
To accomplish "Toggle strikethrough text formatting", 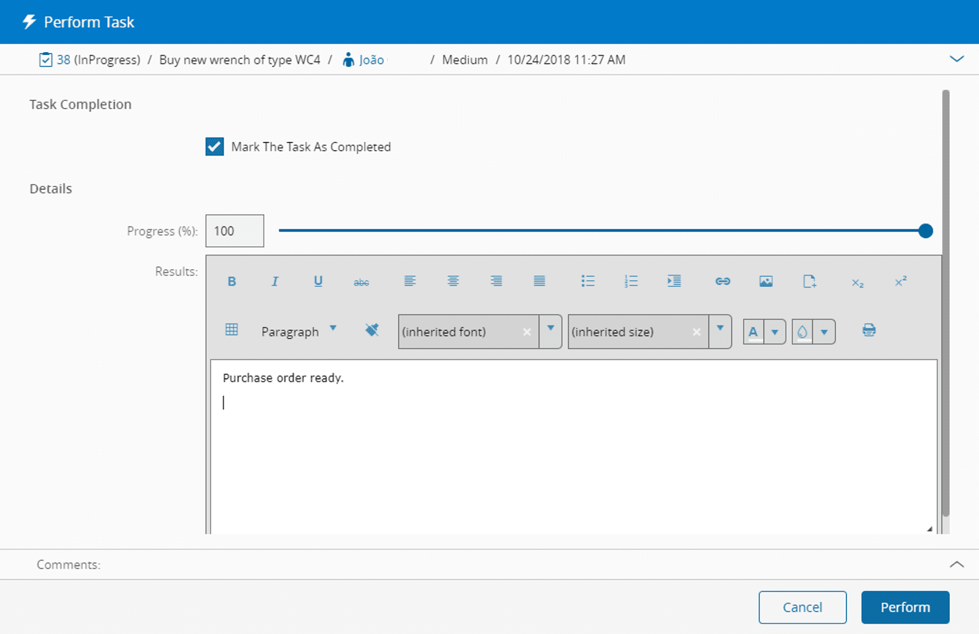I will 361,282.
